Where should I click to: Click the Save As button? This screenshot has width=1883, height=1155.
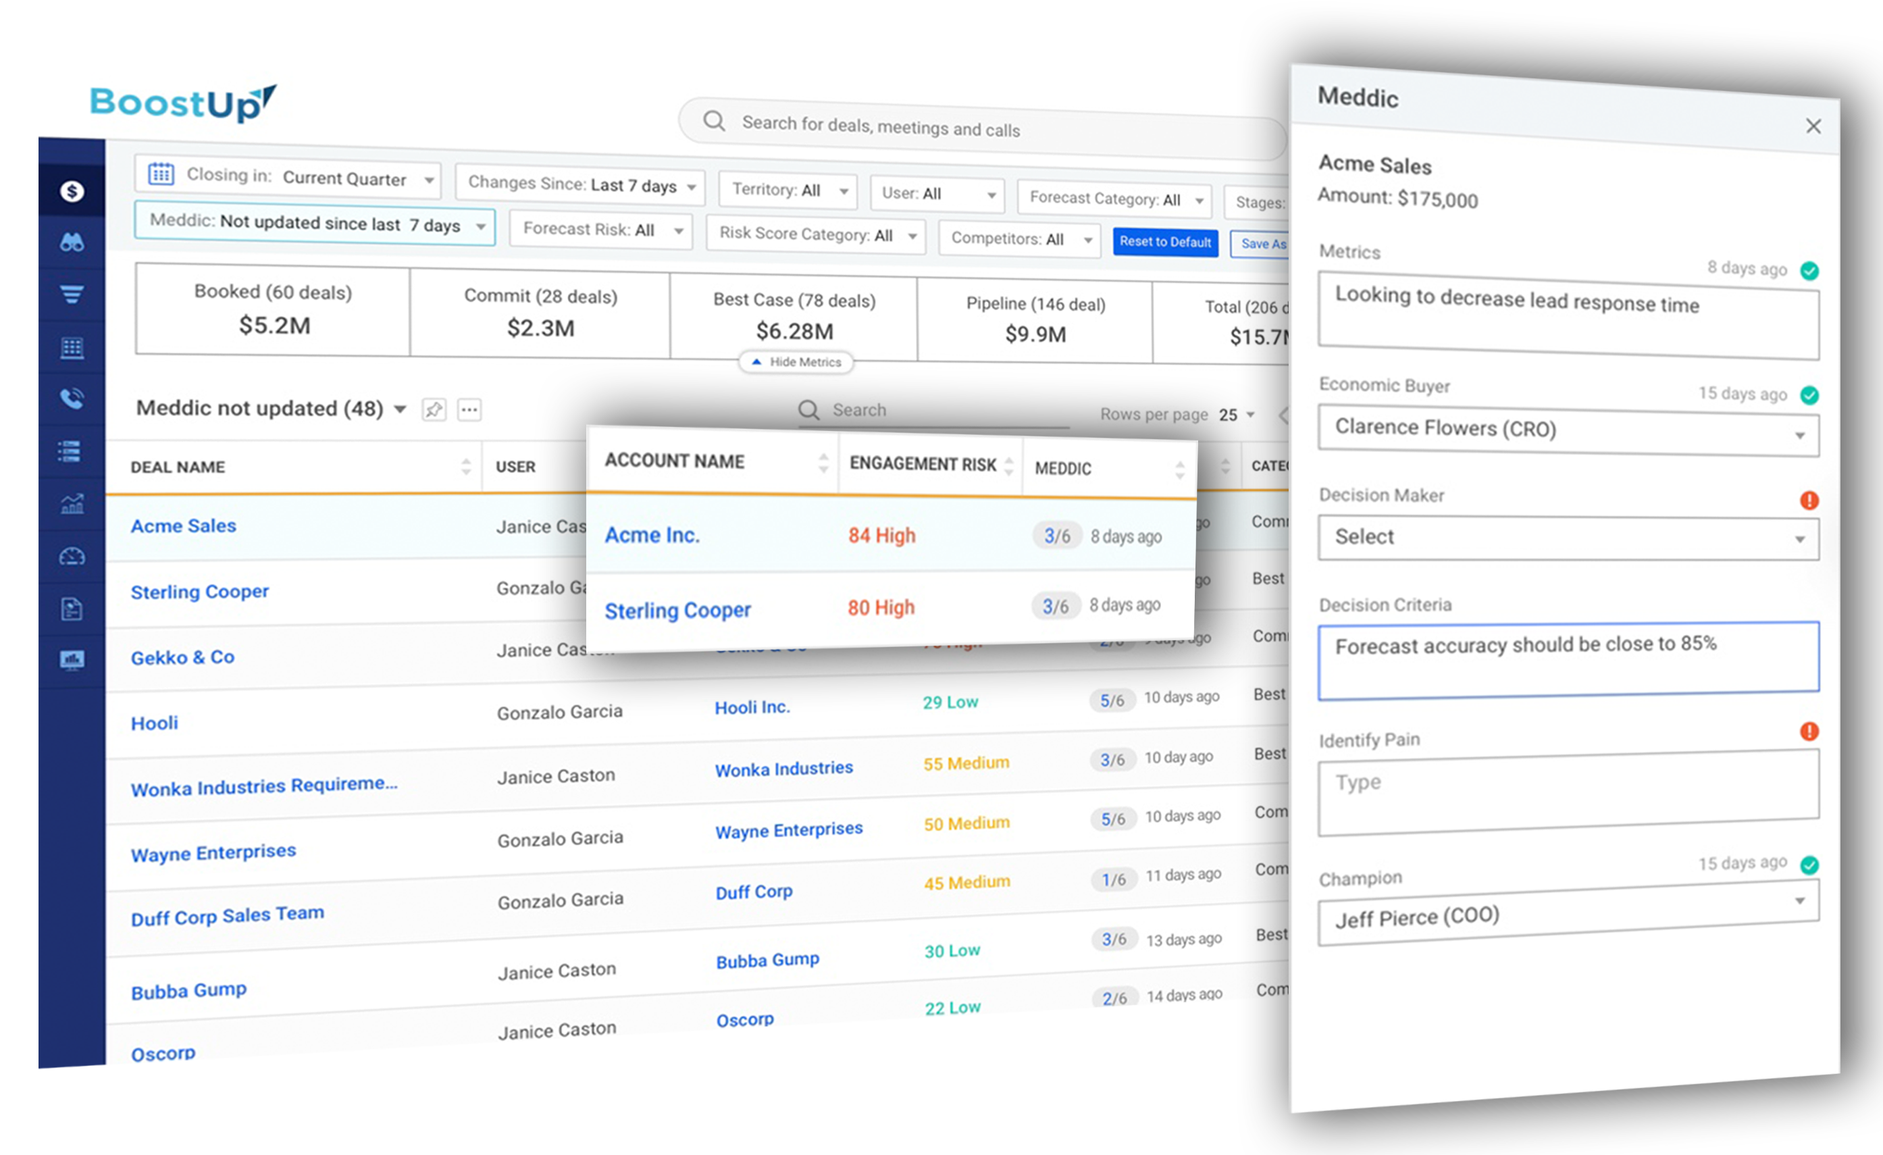coord(1261,244)
